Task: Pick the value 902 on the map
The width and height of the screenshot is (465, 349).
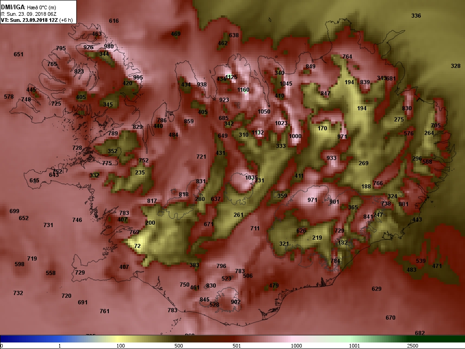Action: point(236,302)
